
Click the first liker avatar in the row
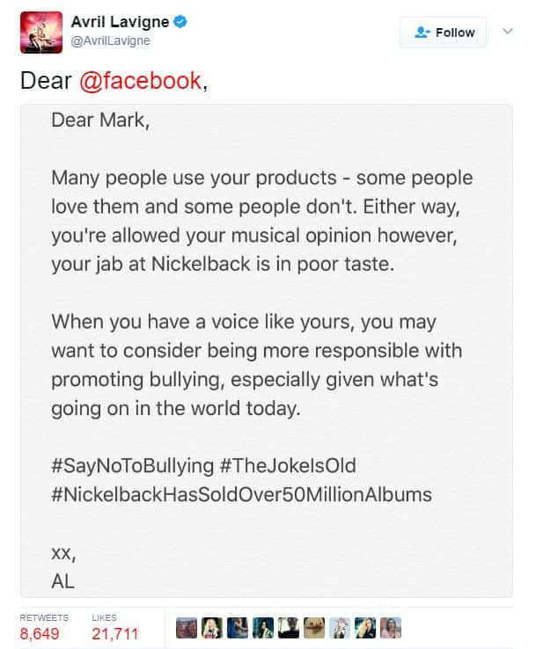coord(187,627)
